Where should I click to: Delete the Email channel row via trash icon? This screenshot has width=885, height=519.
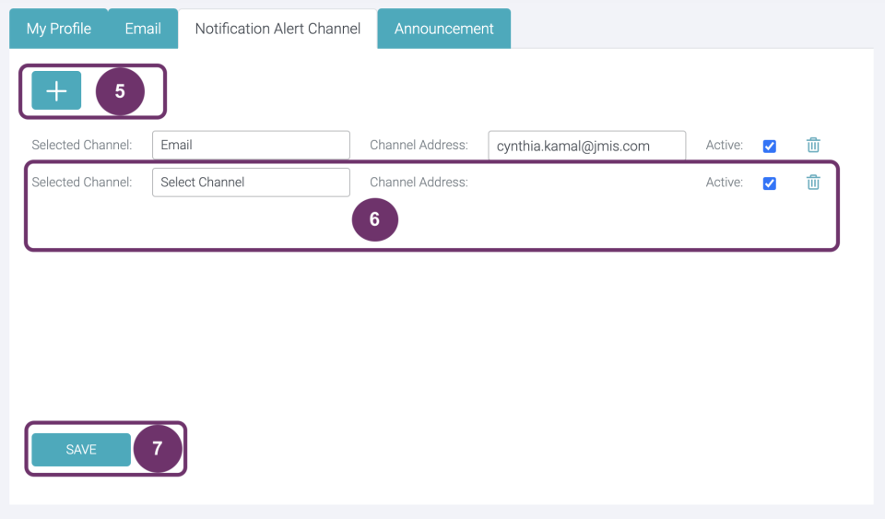(813, 145)
